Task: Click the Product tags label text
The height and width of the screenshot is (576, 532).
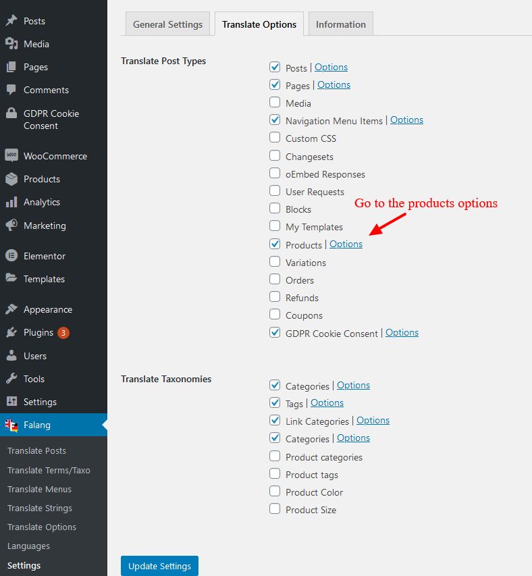Action: click(x=312, y=475)
